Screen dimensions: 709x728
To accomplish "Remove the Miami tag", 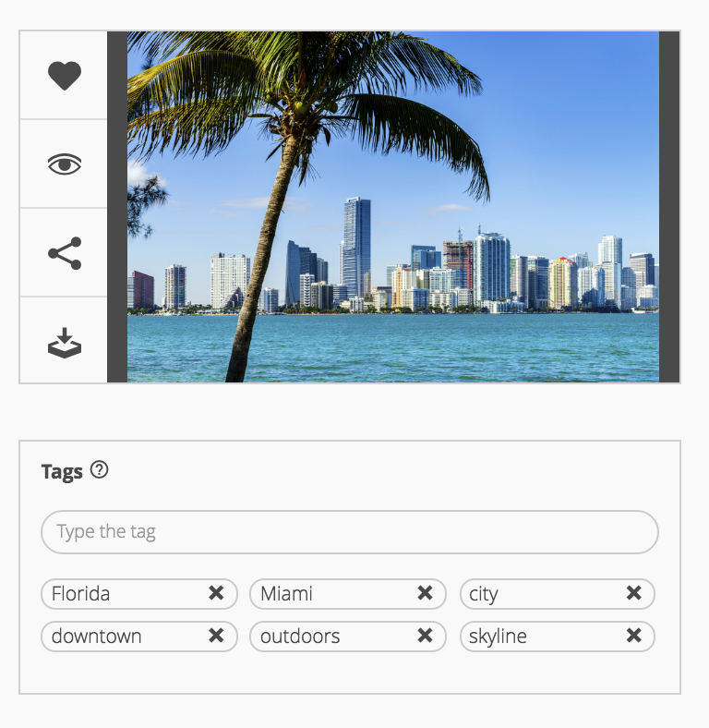I will (x=425, y=593).
